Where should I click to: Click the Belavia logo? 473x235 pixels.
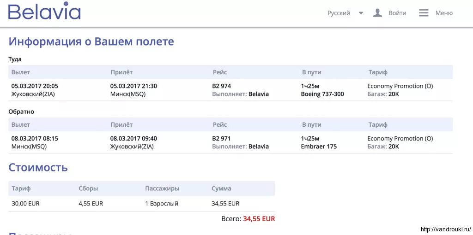tap(44, 11)
